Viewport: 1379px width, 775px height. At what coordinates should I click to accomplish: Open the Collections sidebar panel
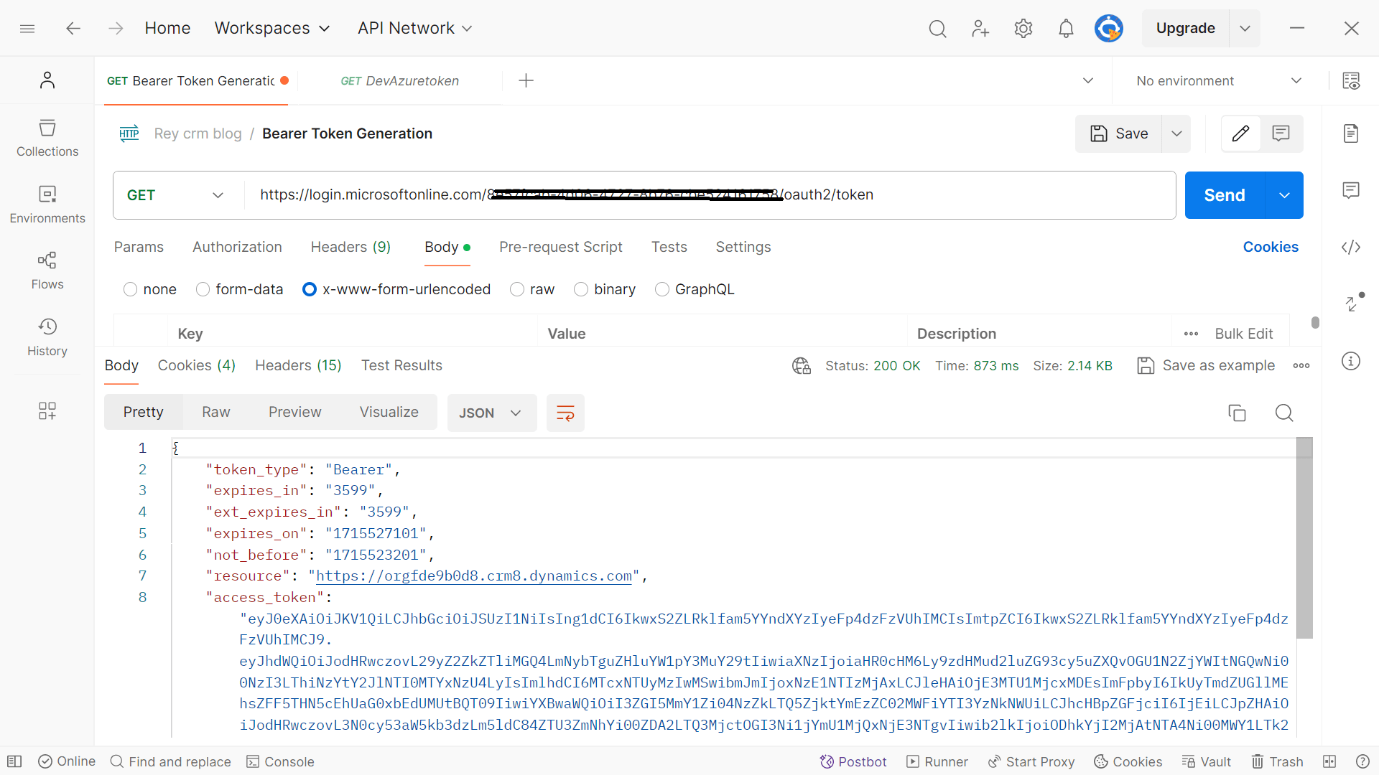47,138
